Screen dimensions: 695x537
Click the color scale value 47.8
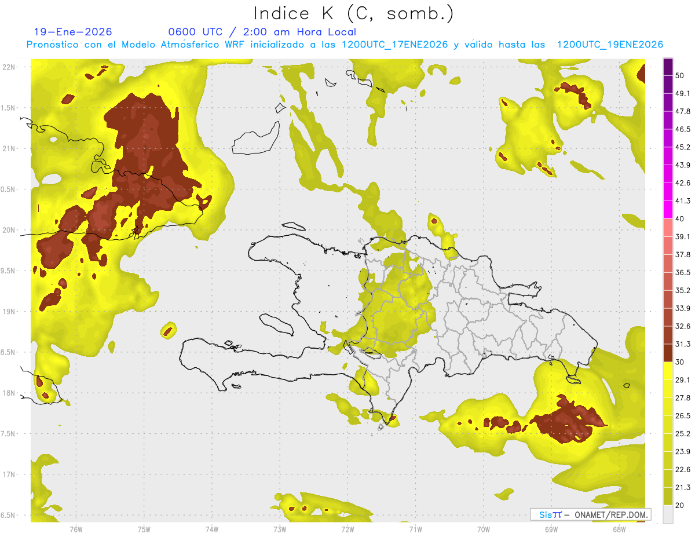[683, 111]
